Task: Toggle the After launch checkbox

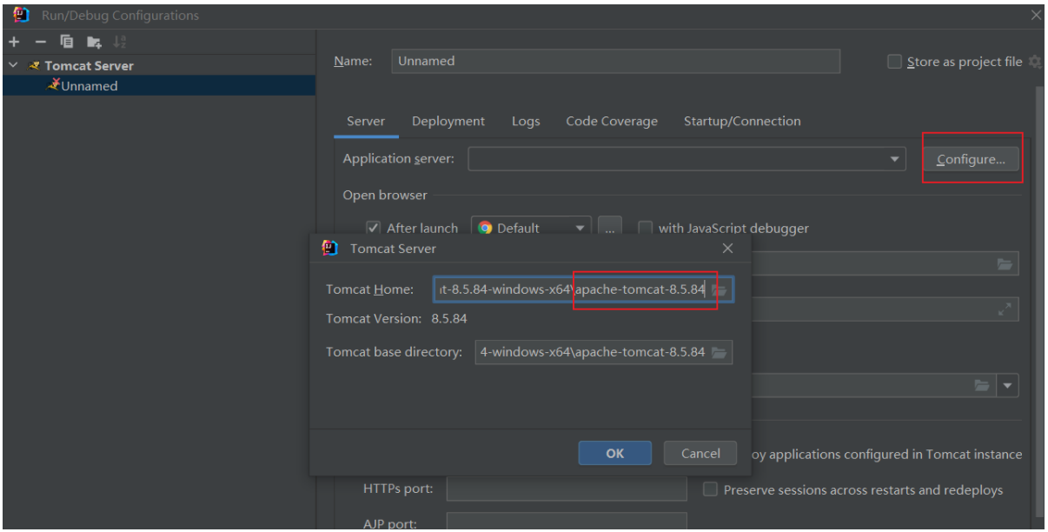Action: [x=374, y=228]
